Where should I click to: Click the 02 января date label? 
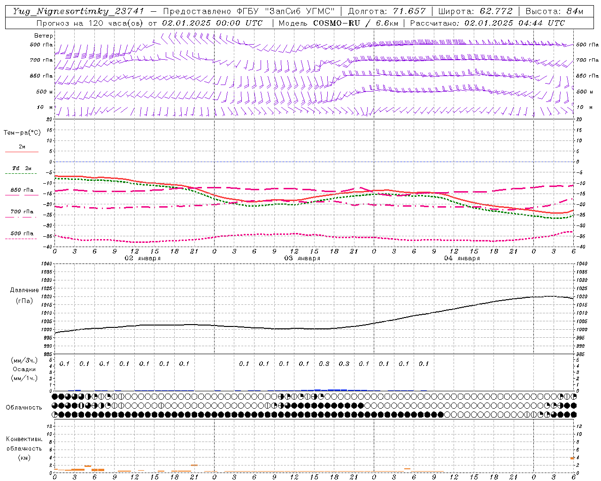pos(142,258)
